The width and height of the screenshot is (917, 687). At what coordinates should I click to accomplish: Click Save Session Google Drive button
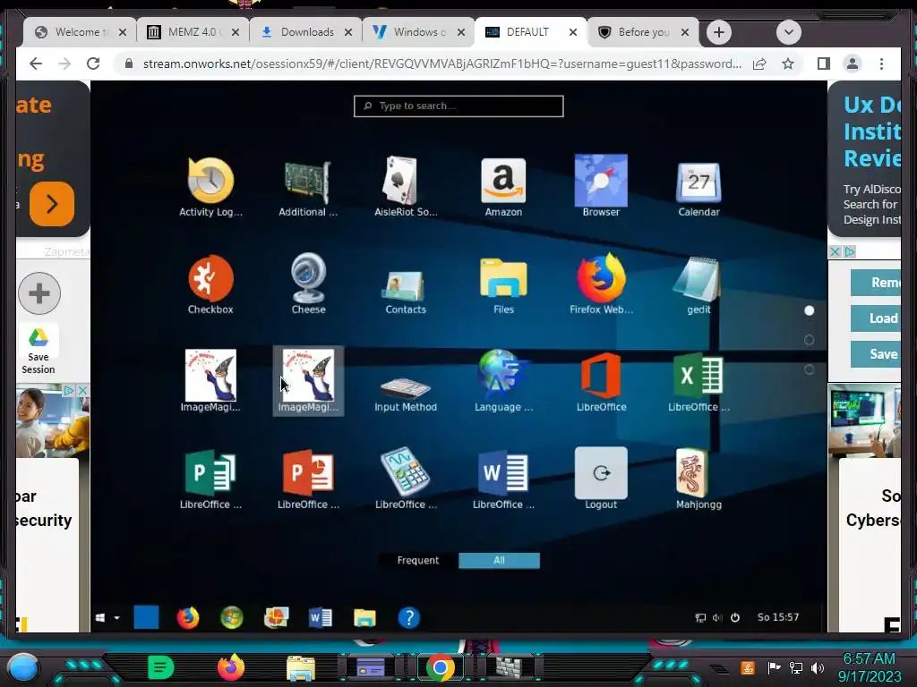tap(38, 350)
